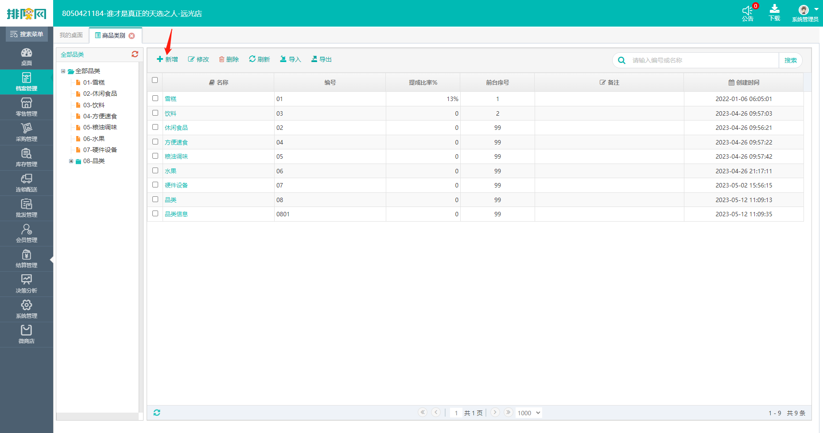The width and height of the screenshot is (823, 433).
Task: Check the 粮油调味 row checkbox
Action: pyautogui.click(x=155, y=156)
